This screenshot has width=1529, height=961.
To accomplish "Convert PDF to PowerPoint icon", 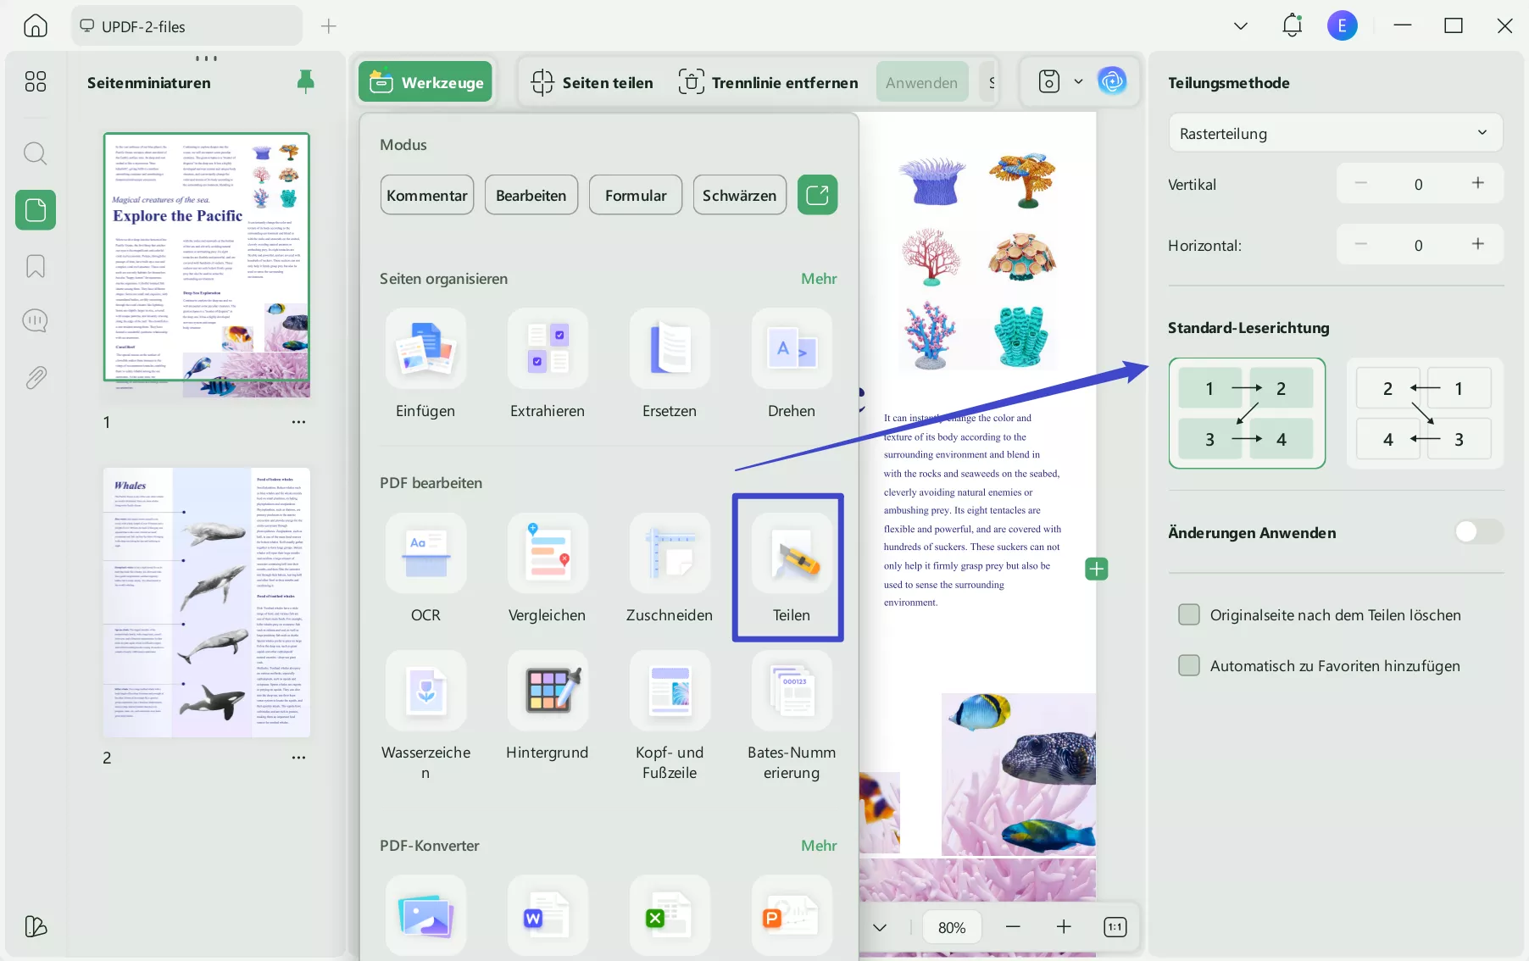I will click(x=792, y=915).
